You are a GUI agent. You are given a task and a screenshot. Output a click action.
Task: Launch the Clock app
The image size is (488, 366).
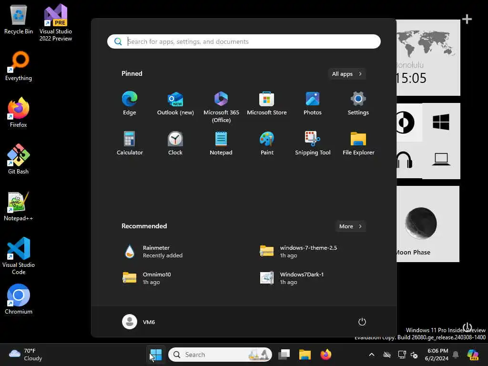175,143
